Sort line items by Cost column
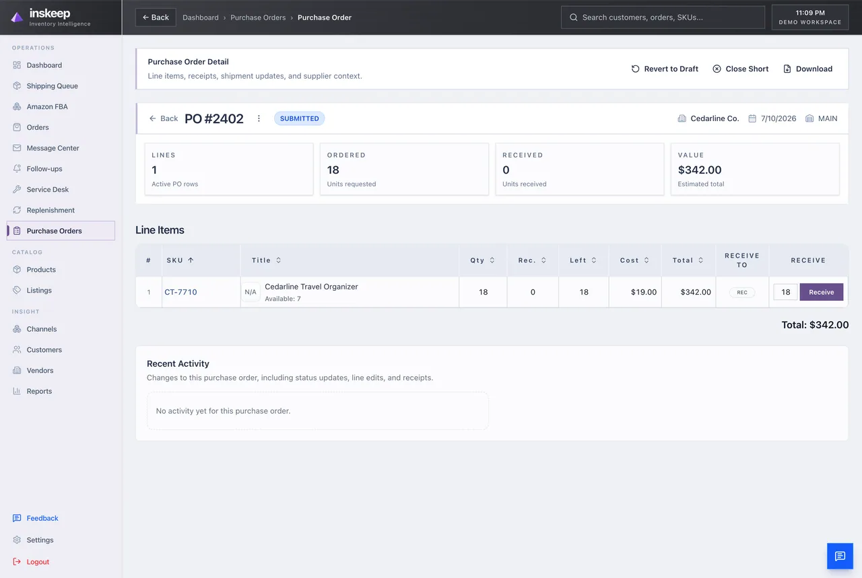 [x=634, y=260]
